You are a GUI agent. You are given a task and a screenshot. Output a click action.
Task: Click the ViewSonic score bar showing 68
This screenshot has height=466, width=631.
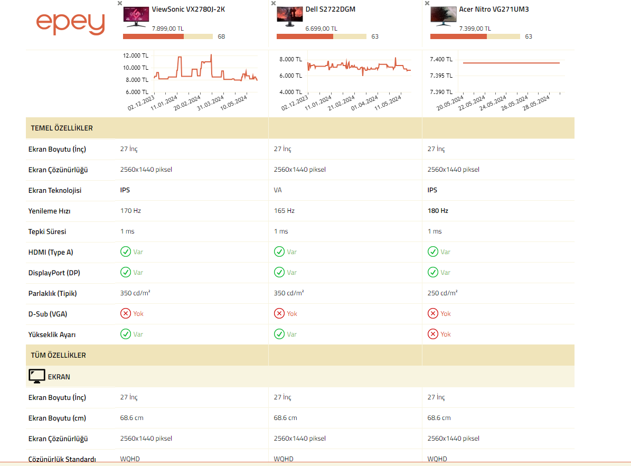pos(168,36)
